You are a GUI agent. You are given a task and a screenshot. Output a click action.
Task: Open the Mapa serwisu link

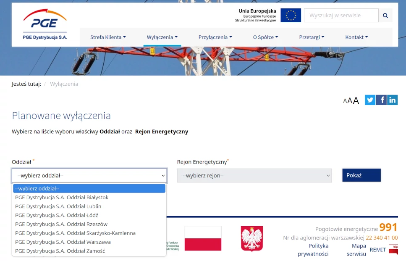(x=356, y=250)
